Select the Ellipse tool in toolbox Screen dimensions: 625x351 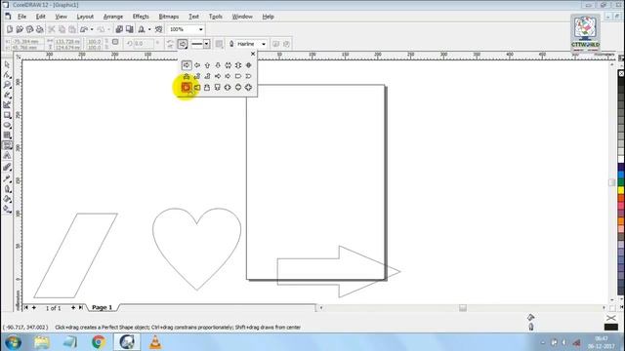(x=7, y=126)
